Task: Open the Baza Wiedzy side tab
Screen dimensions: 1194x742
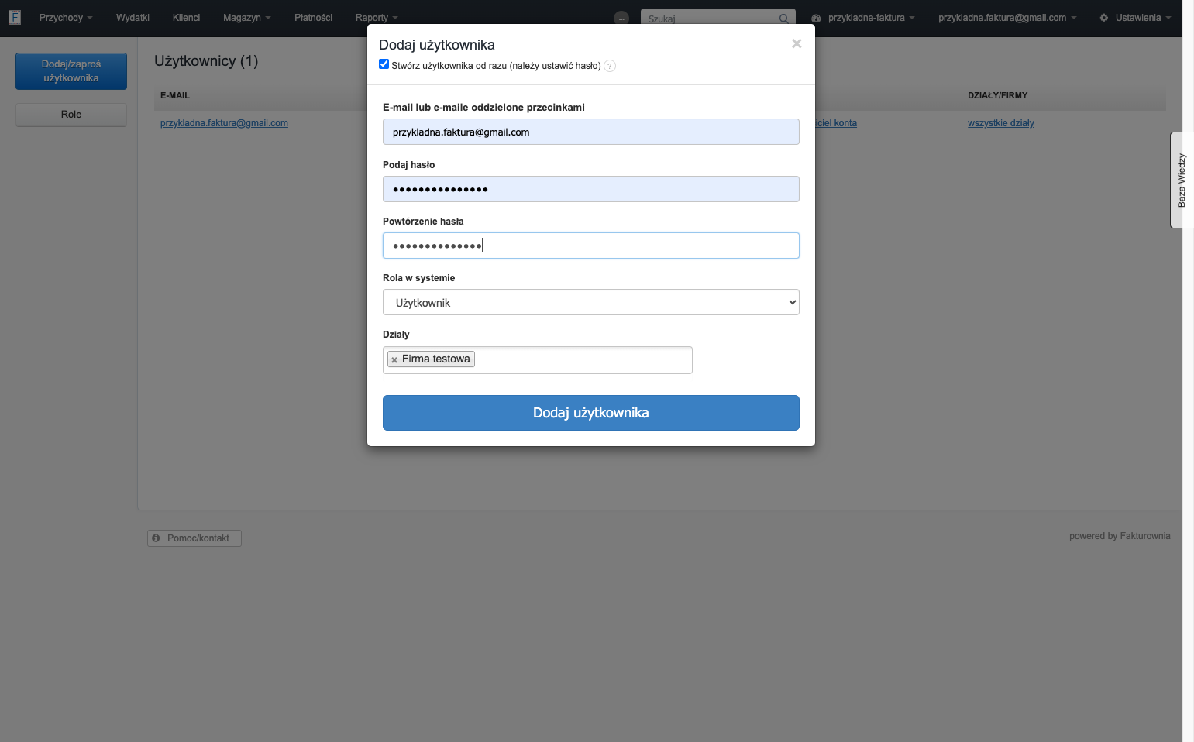Action: pyautogui.click(x=1182, y=180)
